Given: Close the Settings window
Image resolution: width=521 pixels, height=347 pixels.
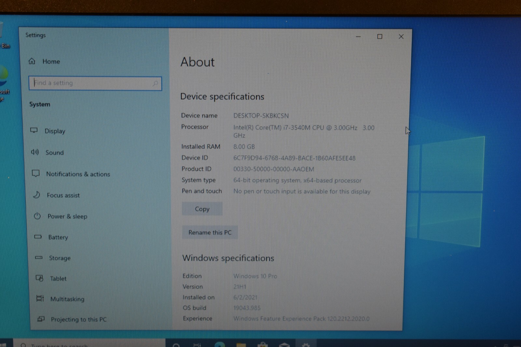Looking at the screenshot, I should 401,36.
